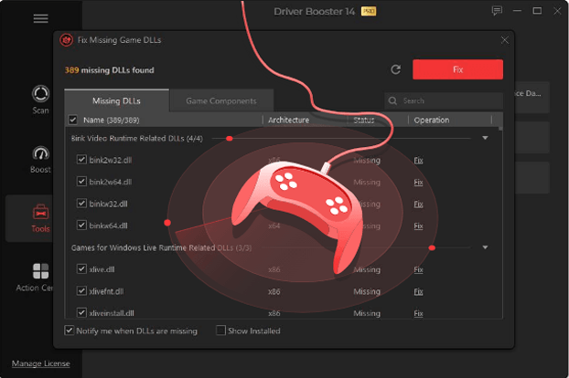Select the xlivefnt.dll file name
Screen dimensions: 569x378
coord(106,291)
